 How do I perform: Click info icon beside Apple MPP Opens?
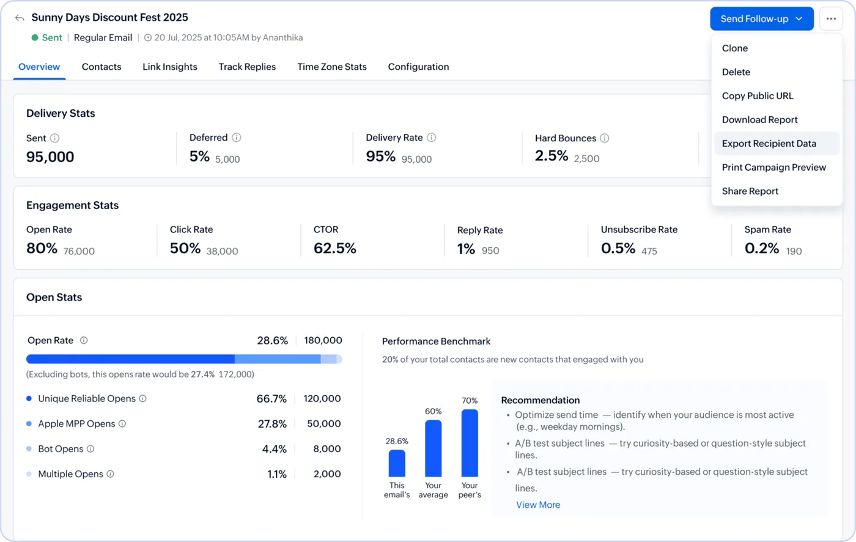click(x=122, y=423)
